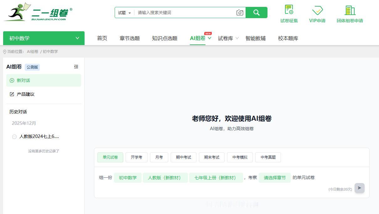Select the 期中考试 exam type tab
The width and height of the screenshot is (379, 214).
184,157
